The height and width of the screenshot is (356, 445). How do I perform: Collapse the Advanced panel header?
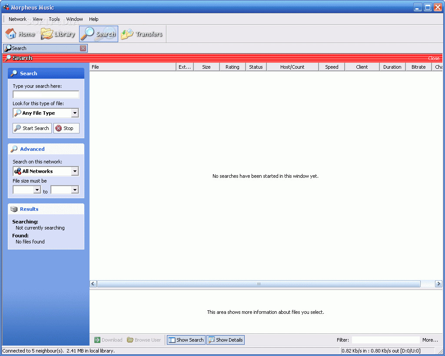(x=46, y=149)
